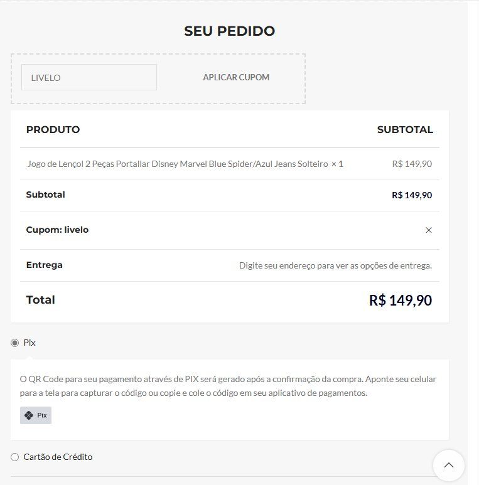Remove the livelo coupon with the X icon
The height and width of the screenshot is (485, 479).
(429, 230)
